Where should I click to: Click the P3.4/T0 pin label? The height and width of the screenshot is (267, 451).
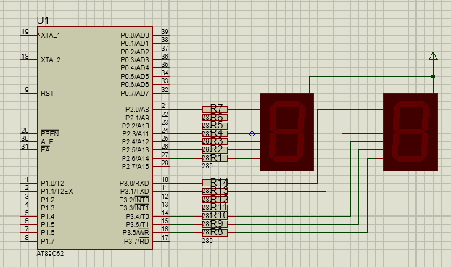tap(137, 216)
